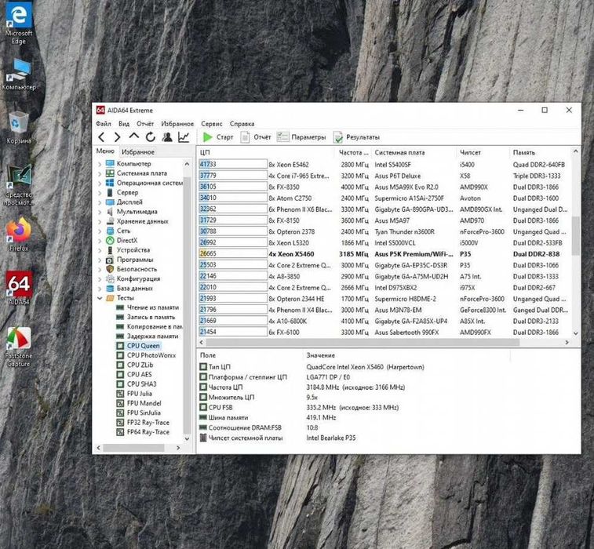Click the FastStone Capture desktop icon
The width and height of the screenshot is (594, 549).
coord(19,347)
